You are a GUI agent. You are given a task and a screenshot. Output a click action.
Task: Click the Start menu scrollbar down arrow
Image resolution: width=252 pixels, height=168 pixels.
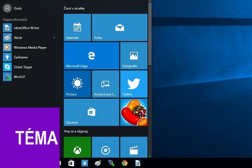coord(150,156)
